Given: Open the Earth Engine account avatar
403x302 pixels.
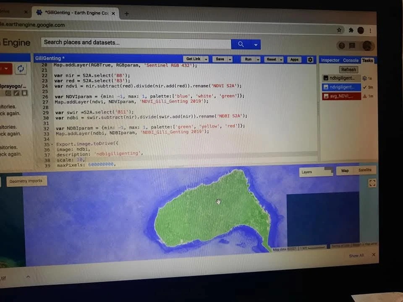Looking at the screenshot, I should point(368,46).
